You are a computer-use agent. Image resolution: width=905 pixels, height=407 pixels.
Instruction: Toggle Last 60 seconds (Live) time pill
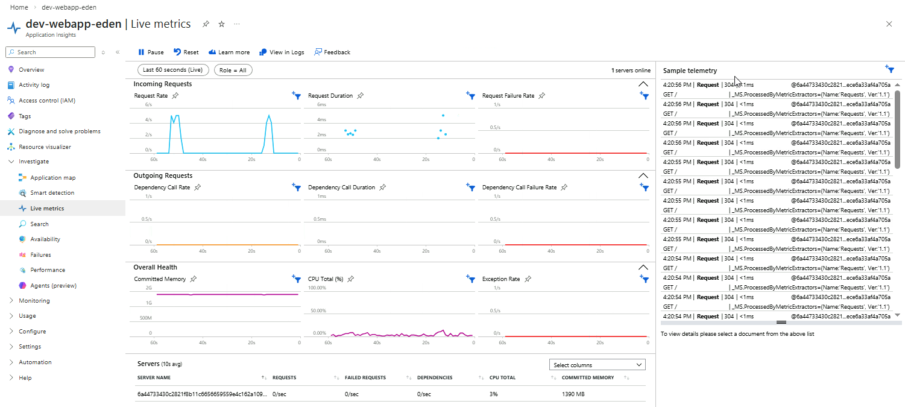click(173, 71)
